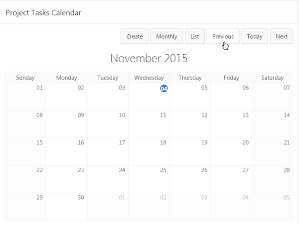This screenshot has width=299, height=225.
Task: Select November 22 in the calendar
Action: tap(25, 179)
